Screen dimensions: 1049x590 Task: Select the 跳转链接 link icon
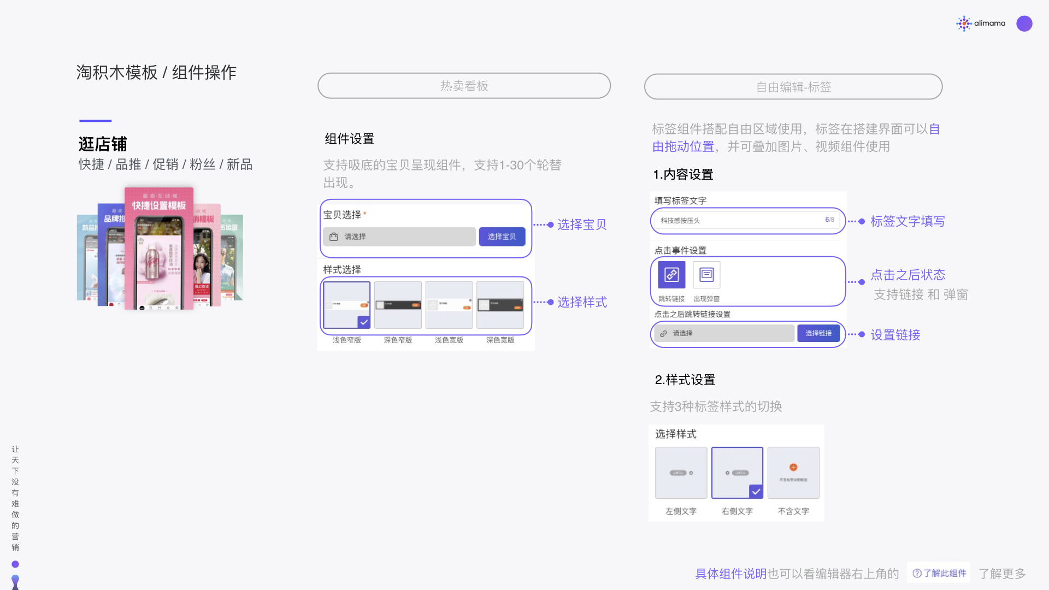[x=671, y=274]
